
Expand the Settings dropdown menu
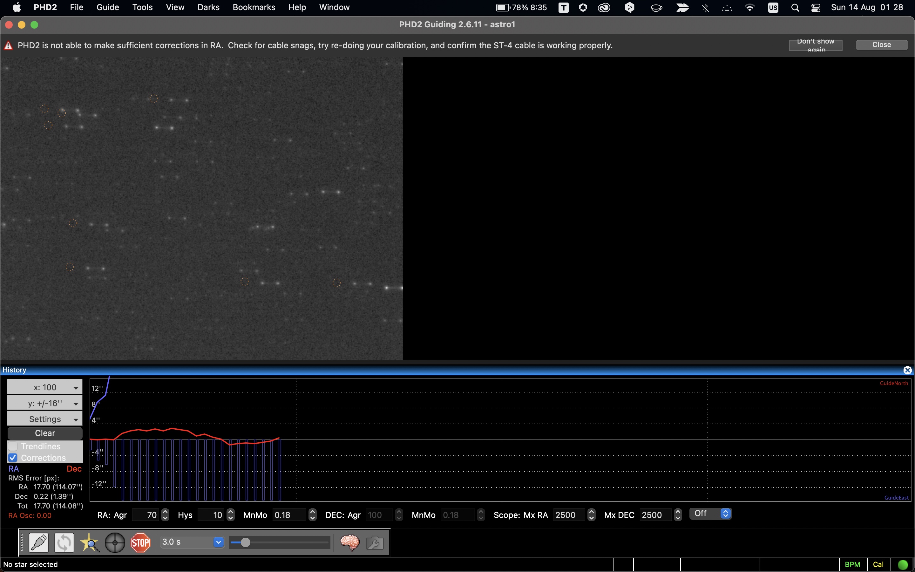click(x=44, y=419)
